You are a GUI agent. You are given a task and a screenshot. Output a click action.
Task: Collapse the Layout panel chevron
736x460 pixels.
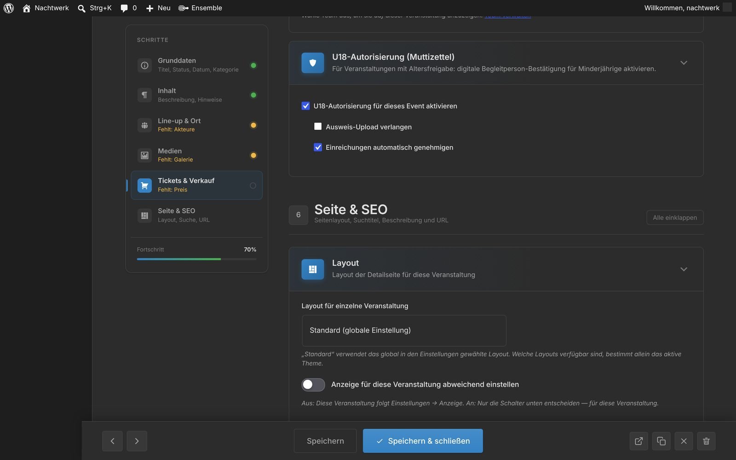click(684, 269)
